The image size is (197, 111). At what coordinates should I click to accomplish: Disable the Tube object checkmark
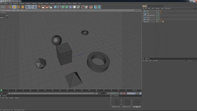coord(159,11)
